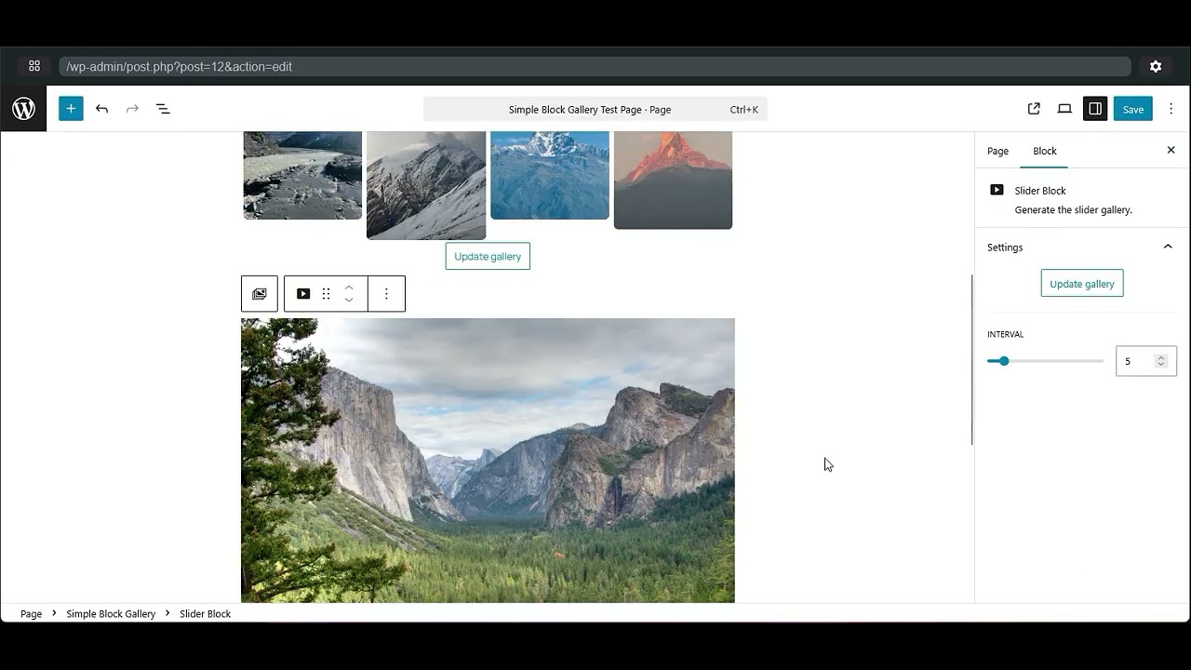
Task: Open the WordPress logo menu
Action: click(x=23, y=109)
